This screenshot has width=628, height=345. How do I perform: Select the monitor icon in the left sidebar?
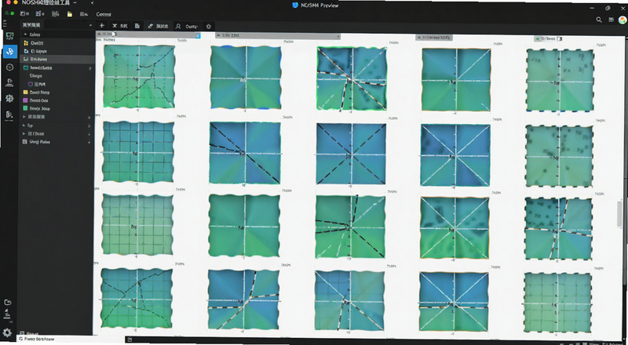point(9,35)
